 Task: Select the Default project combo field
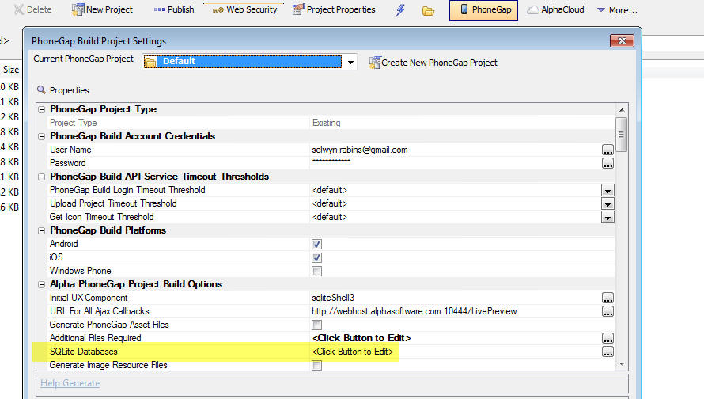[243, 62]
